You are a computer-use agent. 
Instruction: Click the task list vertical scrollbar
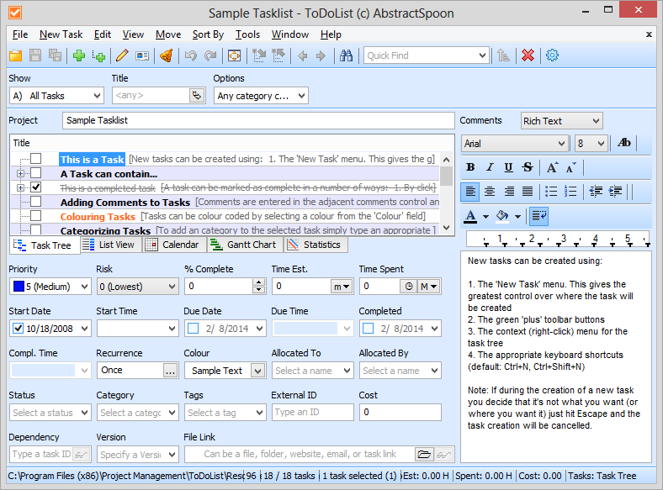[446, 193]
